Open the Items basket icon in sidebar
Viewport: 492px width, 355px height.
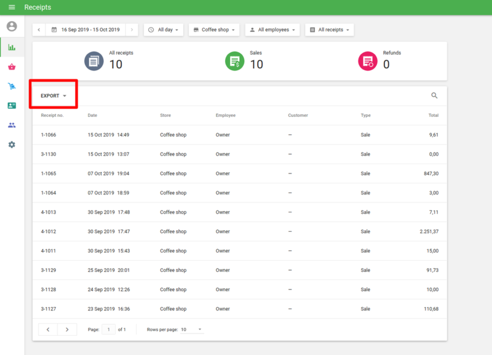(x=12, y=66)
